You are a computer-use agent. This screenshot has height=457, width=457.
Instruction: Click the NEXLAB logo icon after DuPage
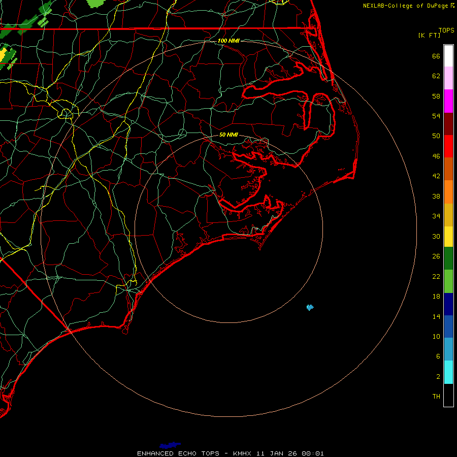[x=452, y=6]
